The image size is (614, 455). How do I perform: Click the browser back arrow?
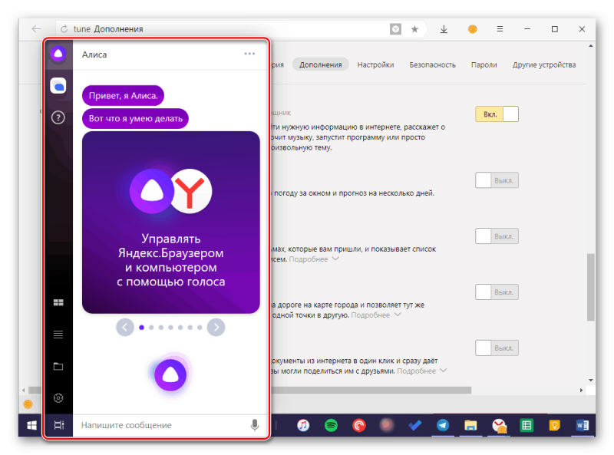coord(36,29)
